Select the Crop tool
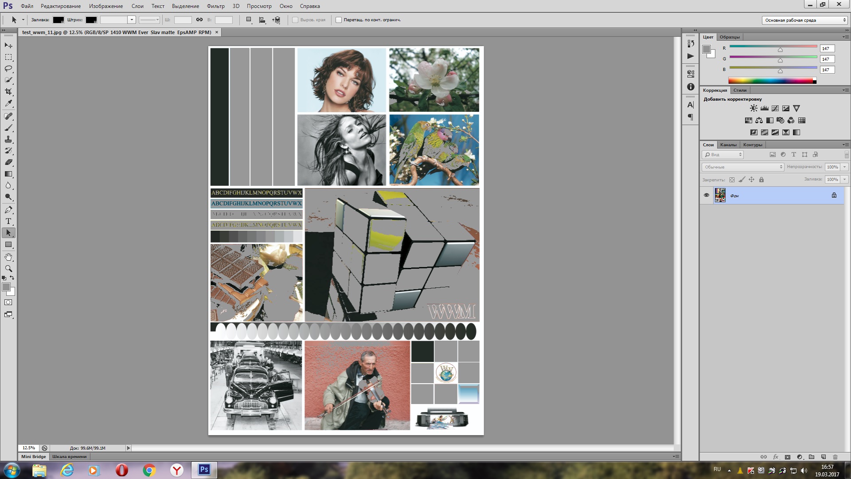Screen dimensions: 851x479 8,92
